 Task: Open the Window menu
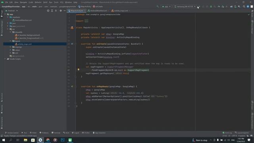click(x=68, y=2)
